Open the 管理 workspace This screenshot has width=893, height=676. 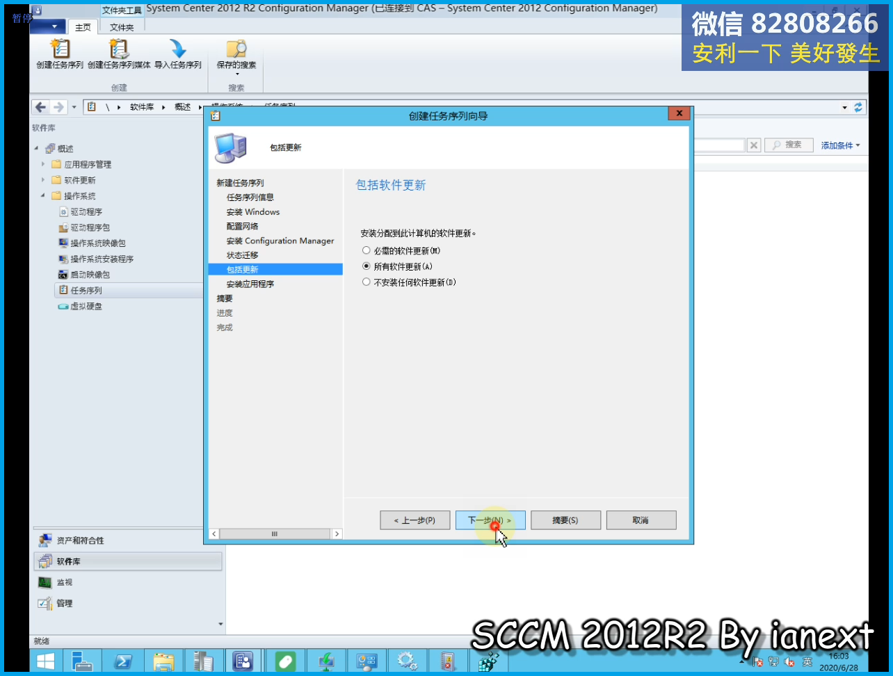point(128,603)
